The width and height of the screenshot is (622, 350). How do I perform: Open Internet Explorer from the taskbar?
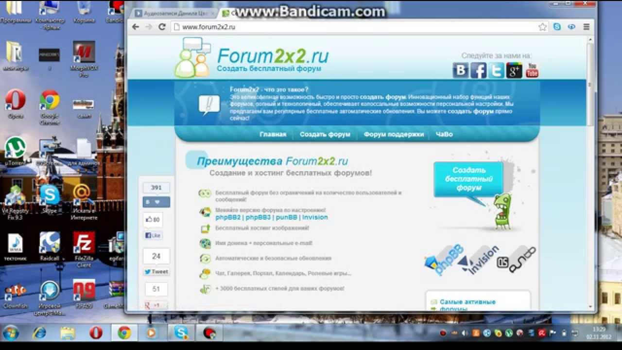[40, 333]
